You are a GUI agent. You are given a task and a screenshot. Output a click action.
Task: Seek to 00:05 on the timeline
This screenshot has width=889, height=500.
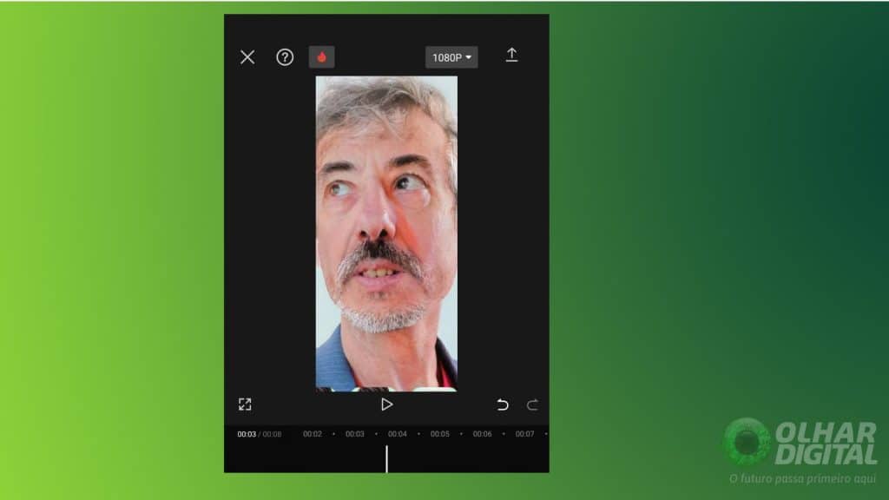440,434
